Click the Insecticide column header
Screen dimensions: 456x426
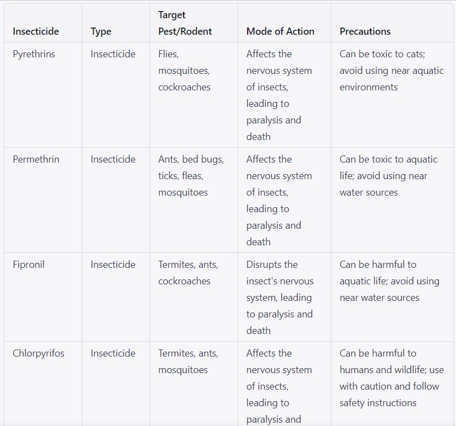[36, 31]
